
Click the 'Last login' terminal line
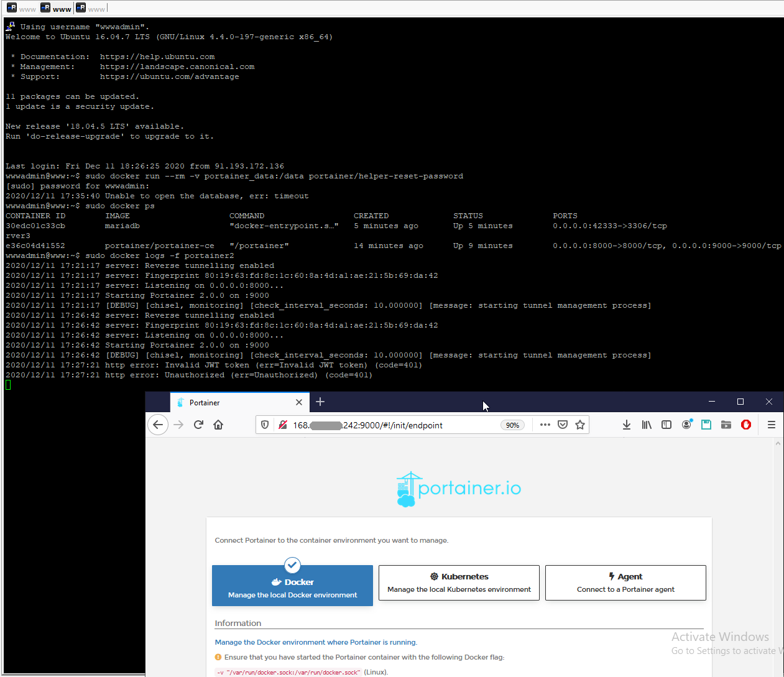pos(145,166)
